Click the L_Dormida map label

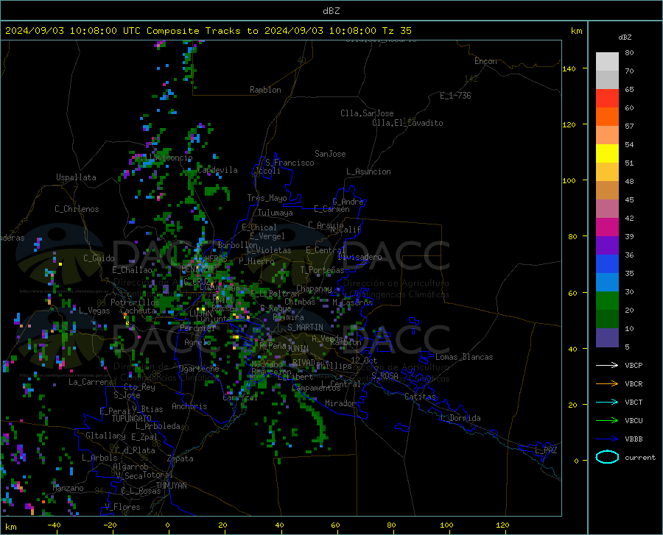click(460, 418)
